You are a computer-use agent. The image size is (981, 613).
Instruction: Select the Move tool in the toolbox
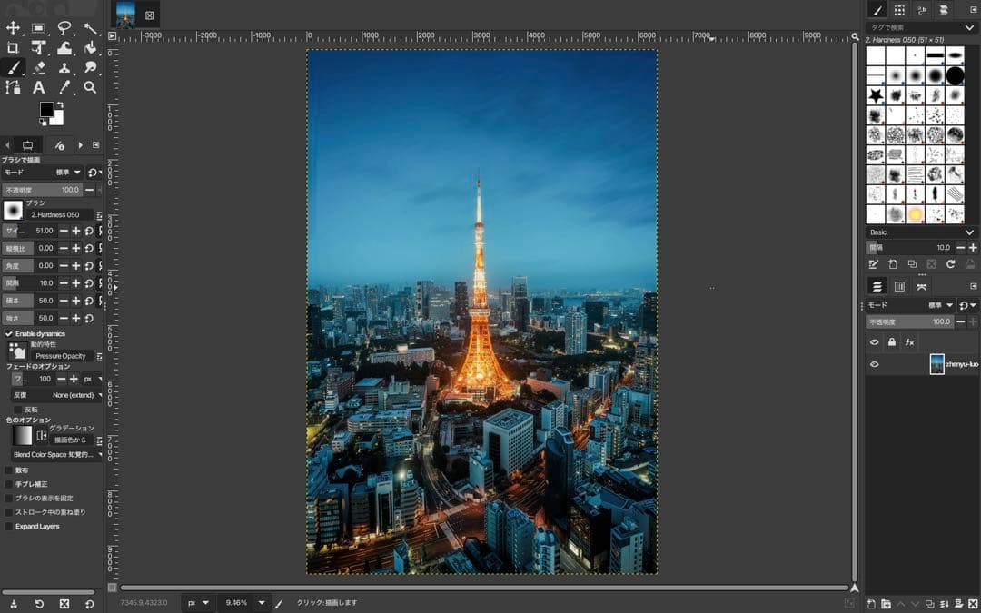[x=13, y=28]
